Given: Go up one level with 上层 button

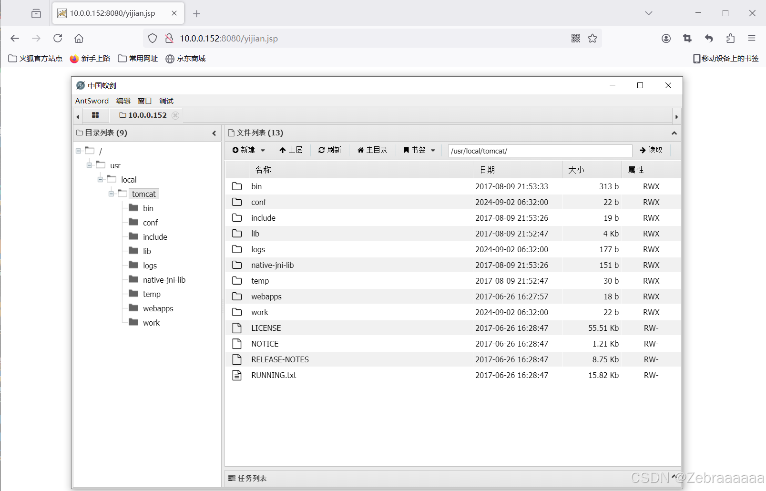Looking at the screenshot, I should [x=291, y=150].
